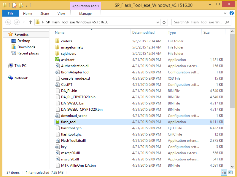This screenshot has height=177, width=237.
Task: Open Downloads in the navigation pane
Action: tap(26, 47)
